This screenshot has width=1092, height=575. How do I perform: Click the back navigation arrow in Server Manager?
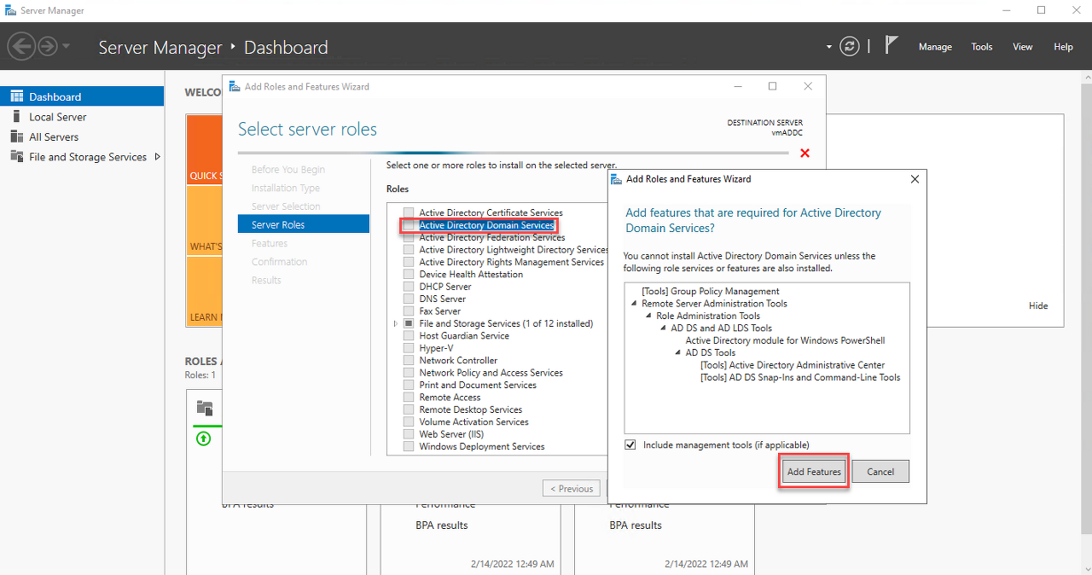(x=21, y=46)
